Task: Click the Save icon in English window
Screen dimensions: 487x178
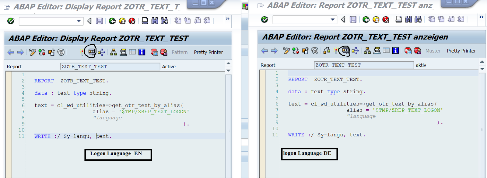Action: coord(99,21)
